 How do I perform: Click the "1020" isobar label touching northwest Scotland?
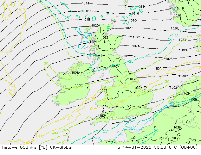[95, 26]
